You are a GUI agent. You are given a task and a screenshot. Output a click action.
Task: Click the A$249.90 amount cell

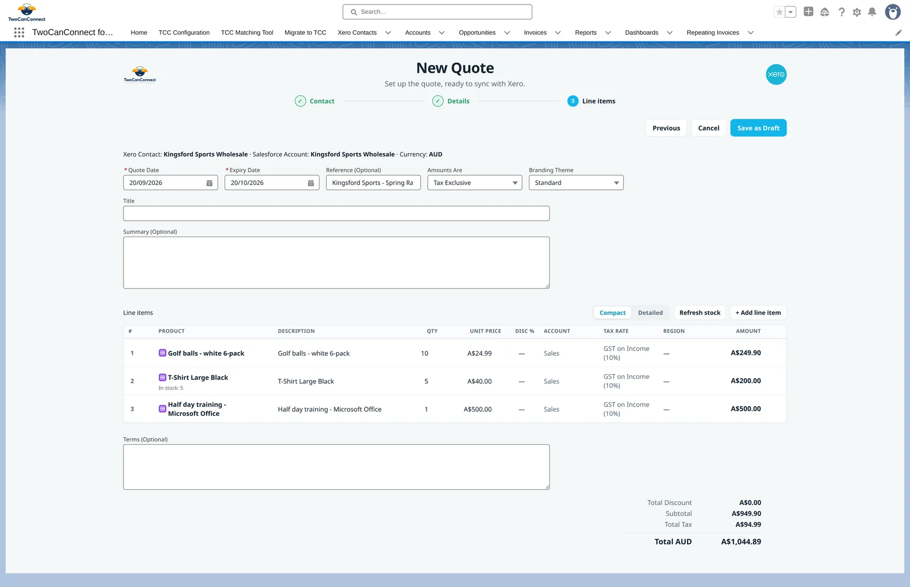point(746,353)
